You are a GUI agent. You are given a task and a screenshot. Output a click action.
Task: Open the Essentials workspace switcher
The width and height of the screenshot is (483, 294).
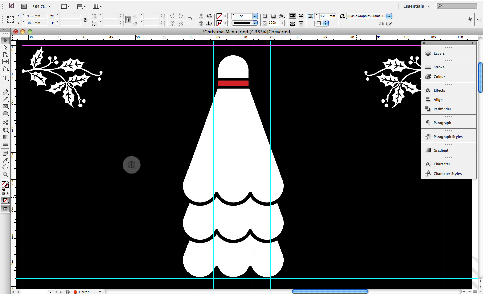[416, 6]
